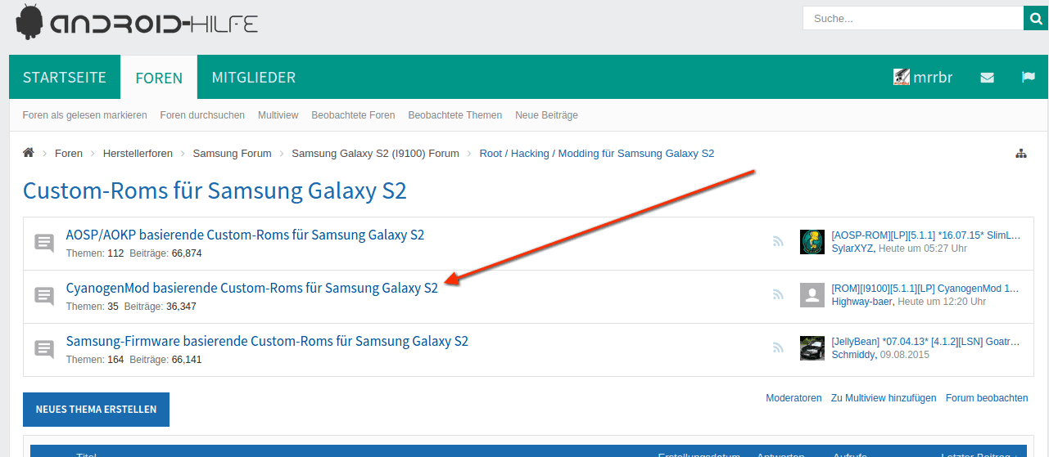The height and width of the screenshot is (457, 1049).
Task: Open the Mitglieder tab
Action: coord(254,78)
